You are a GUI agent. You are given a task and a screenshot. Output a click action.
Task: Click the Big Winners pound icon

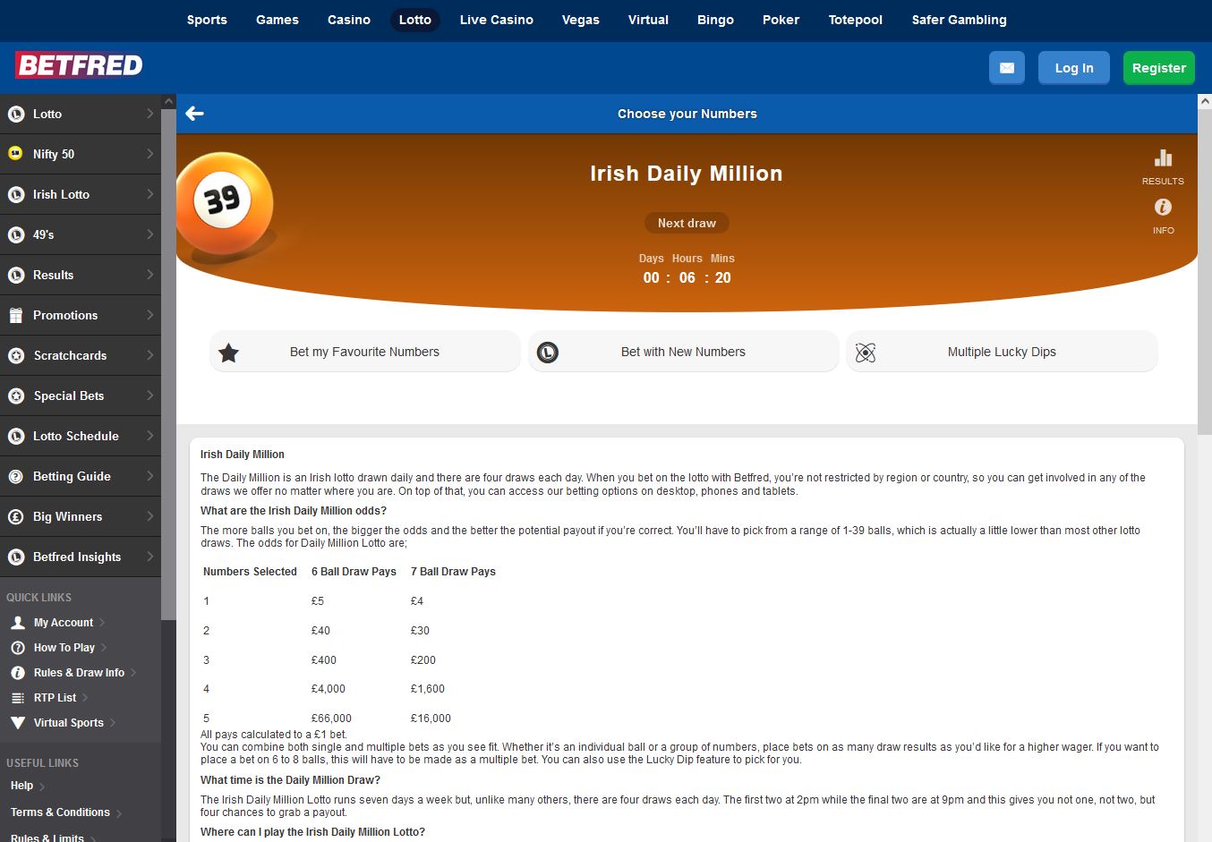tap(16, 516)
